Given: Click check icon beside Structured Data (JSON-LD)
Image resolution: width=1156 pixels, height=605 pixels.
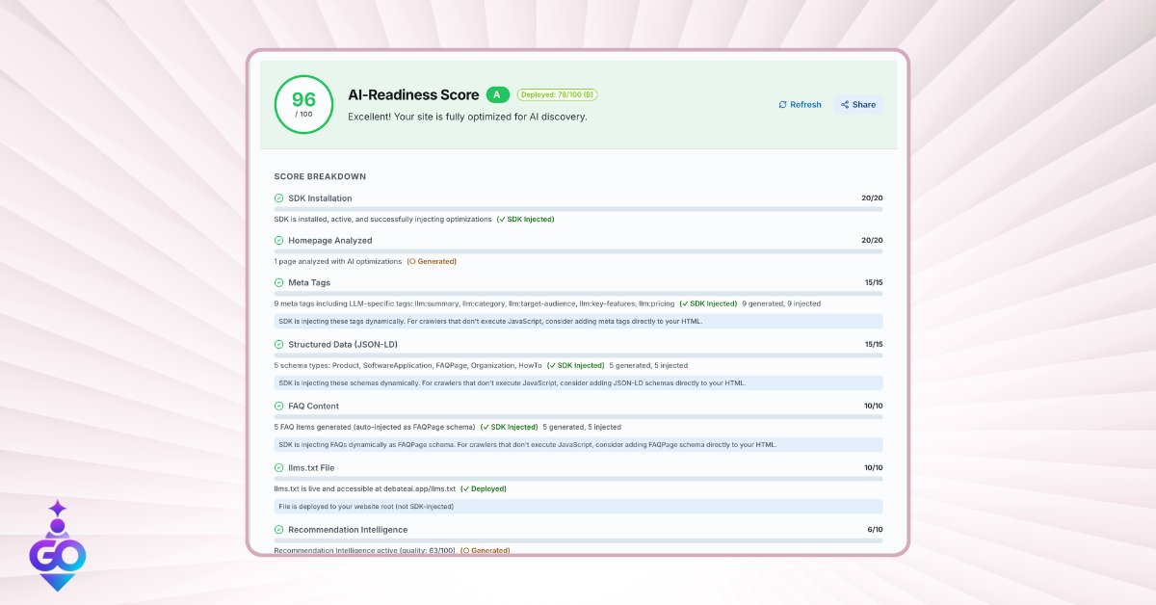Looking at the screenshot, I should 278,345.
